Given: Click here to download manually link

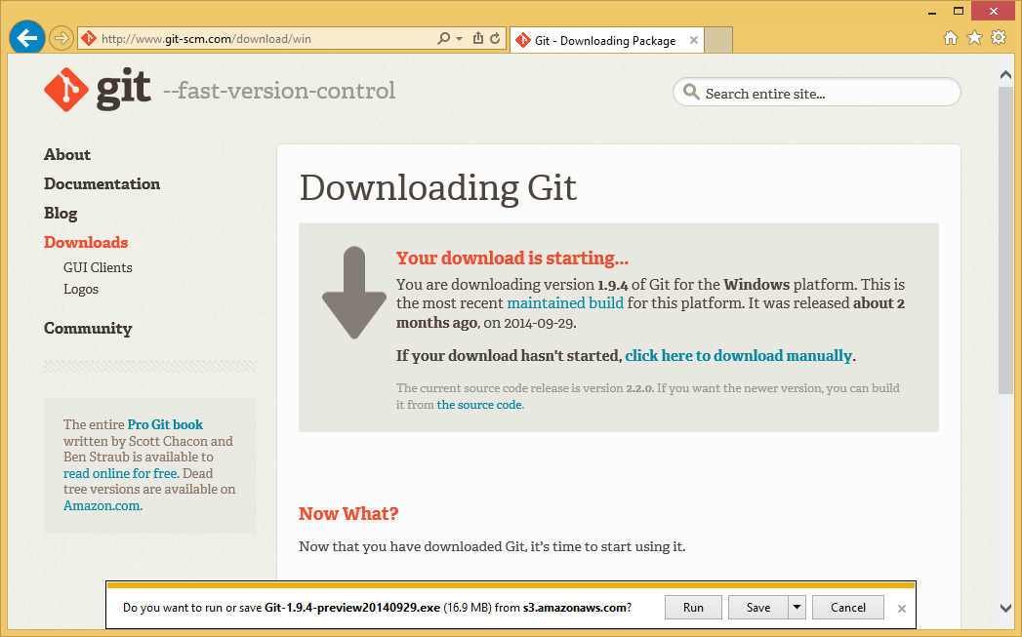Looking at the screenshot, I should 739,356.
